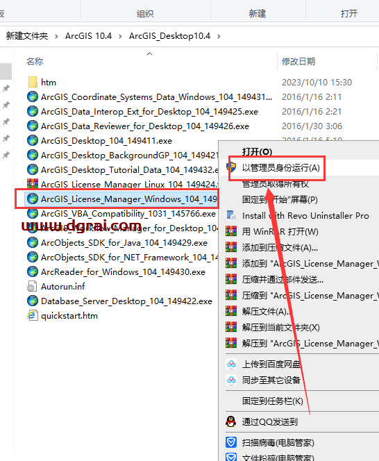This screenshot has width=379, height=461.
Task: Click the date 2016/1/30 3:06
Action: click(x=312, y=126)
